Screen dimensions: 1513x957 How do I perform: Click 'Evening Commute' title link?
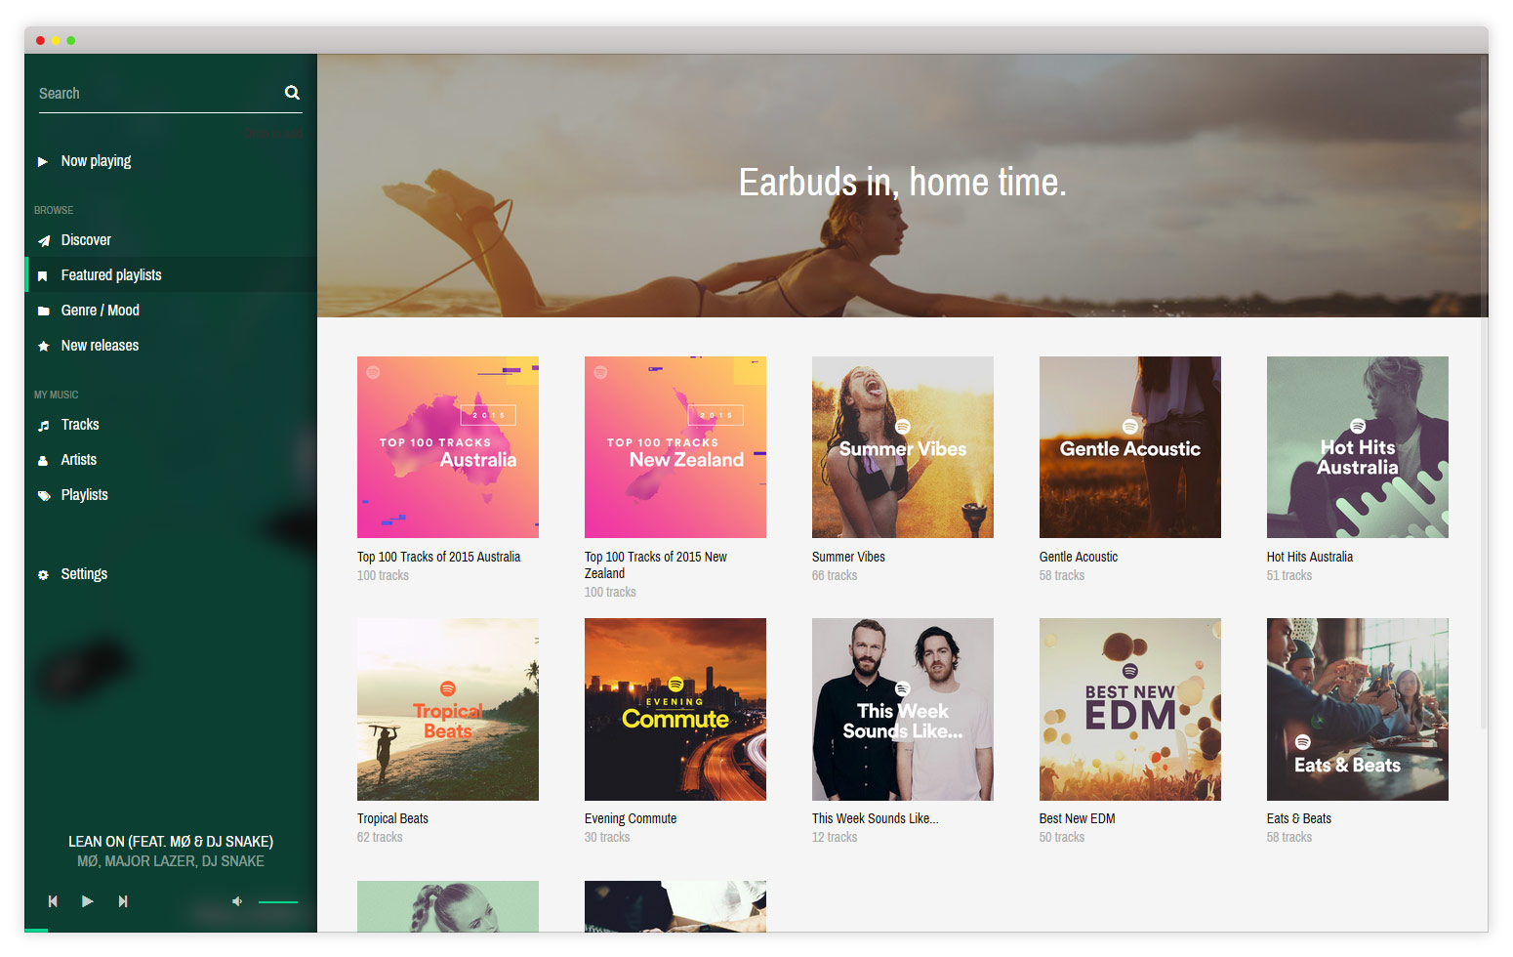tap(631, 818)
